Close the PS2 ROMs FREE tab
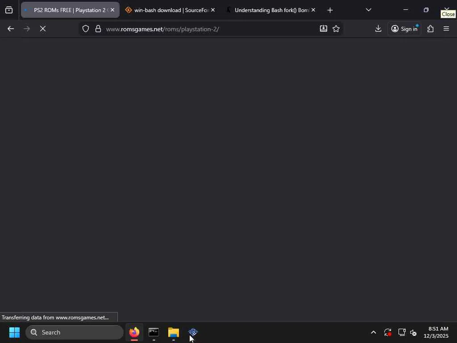457x343 pixels. [x=112, y=10]
